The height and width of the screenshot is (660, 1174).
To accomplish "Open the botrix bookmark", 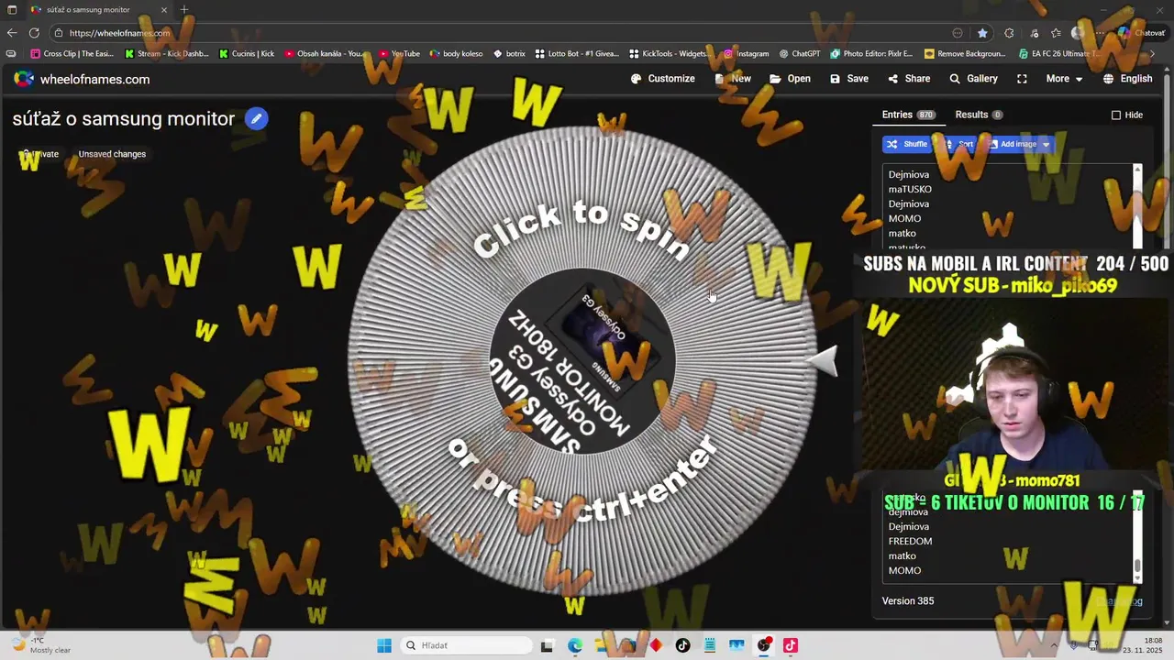I will pyautogui.click(x=509, y=54).
